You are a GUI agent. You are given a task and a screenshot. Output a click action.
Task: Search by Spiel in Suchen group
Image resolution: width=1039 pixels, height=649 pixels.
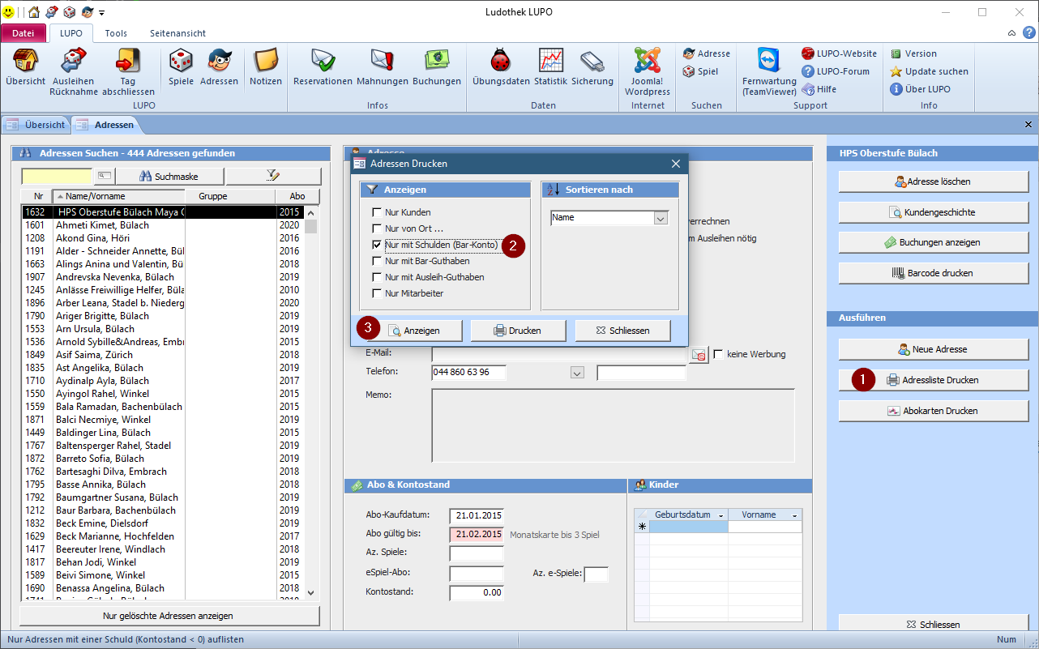coord(701,71)
